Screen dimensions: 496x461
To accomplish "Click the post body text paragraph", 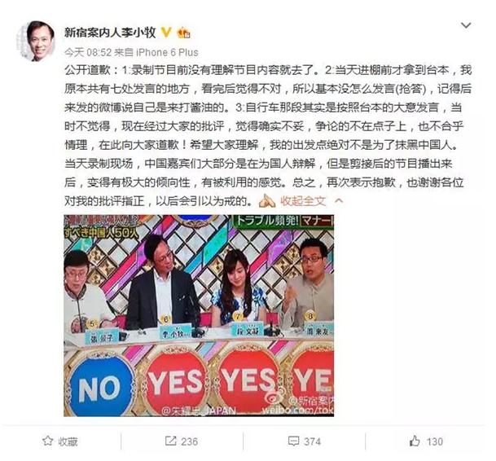I will coord(268,135).
